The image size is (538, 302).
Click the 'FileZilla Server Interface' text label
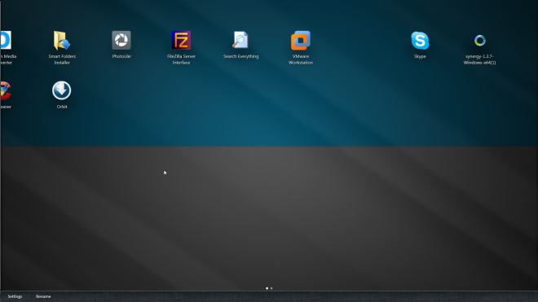181,59
